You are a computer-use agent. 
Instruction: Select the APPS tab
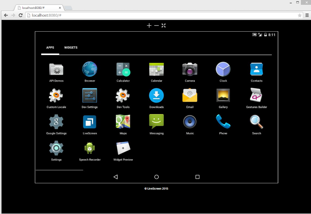(x=50, y=48)
